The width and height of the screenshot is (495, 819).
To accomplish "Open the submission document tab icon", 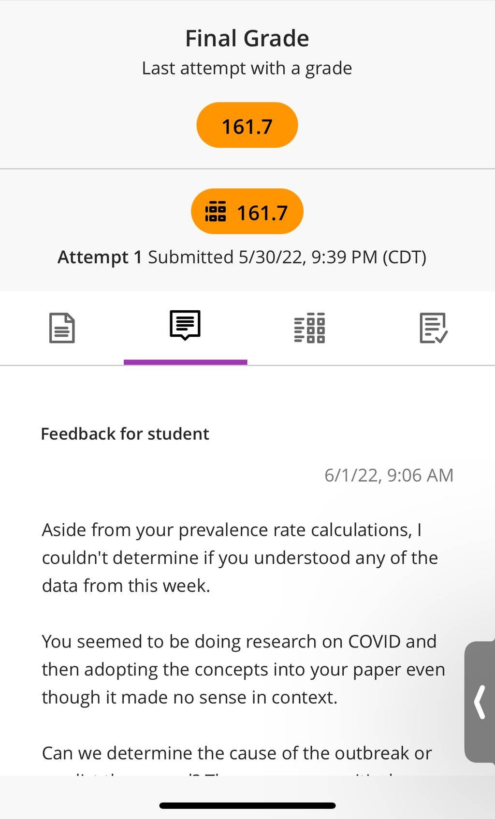I will click(x=62, y=328).
